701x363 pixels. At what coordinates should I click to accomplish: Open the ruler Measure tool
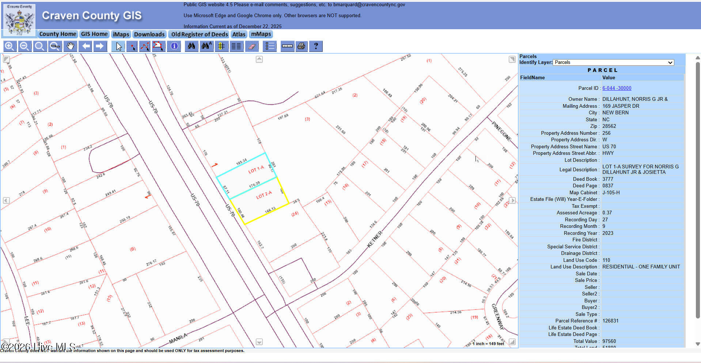[287, 46]
